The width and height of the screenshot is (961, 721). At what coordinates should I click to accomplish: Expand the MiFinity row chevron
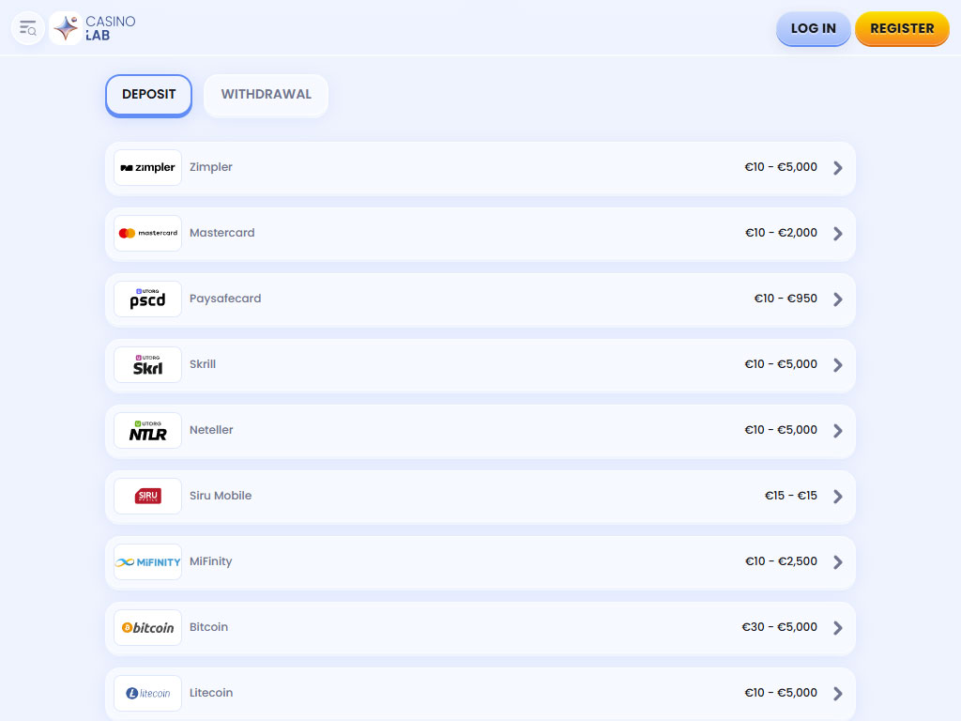click(x=838, y=562)
